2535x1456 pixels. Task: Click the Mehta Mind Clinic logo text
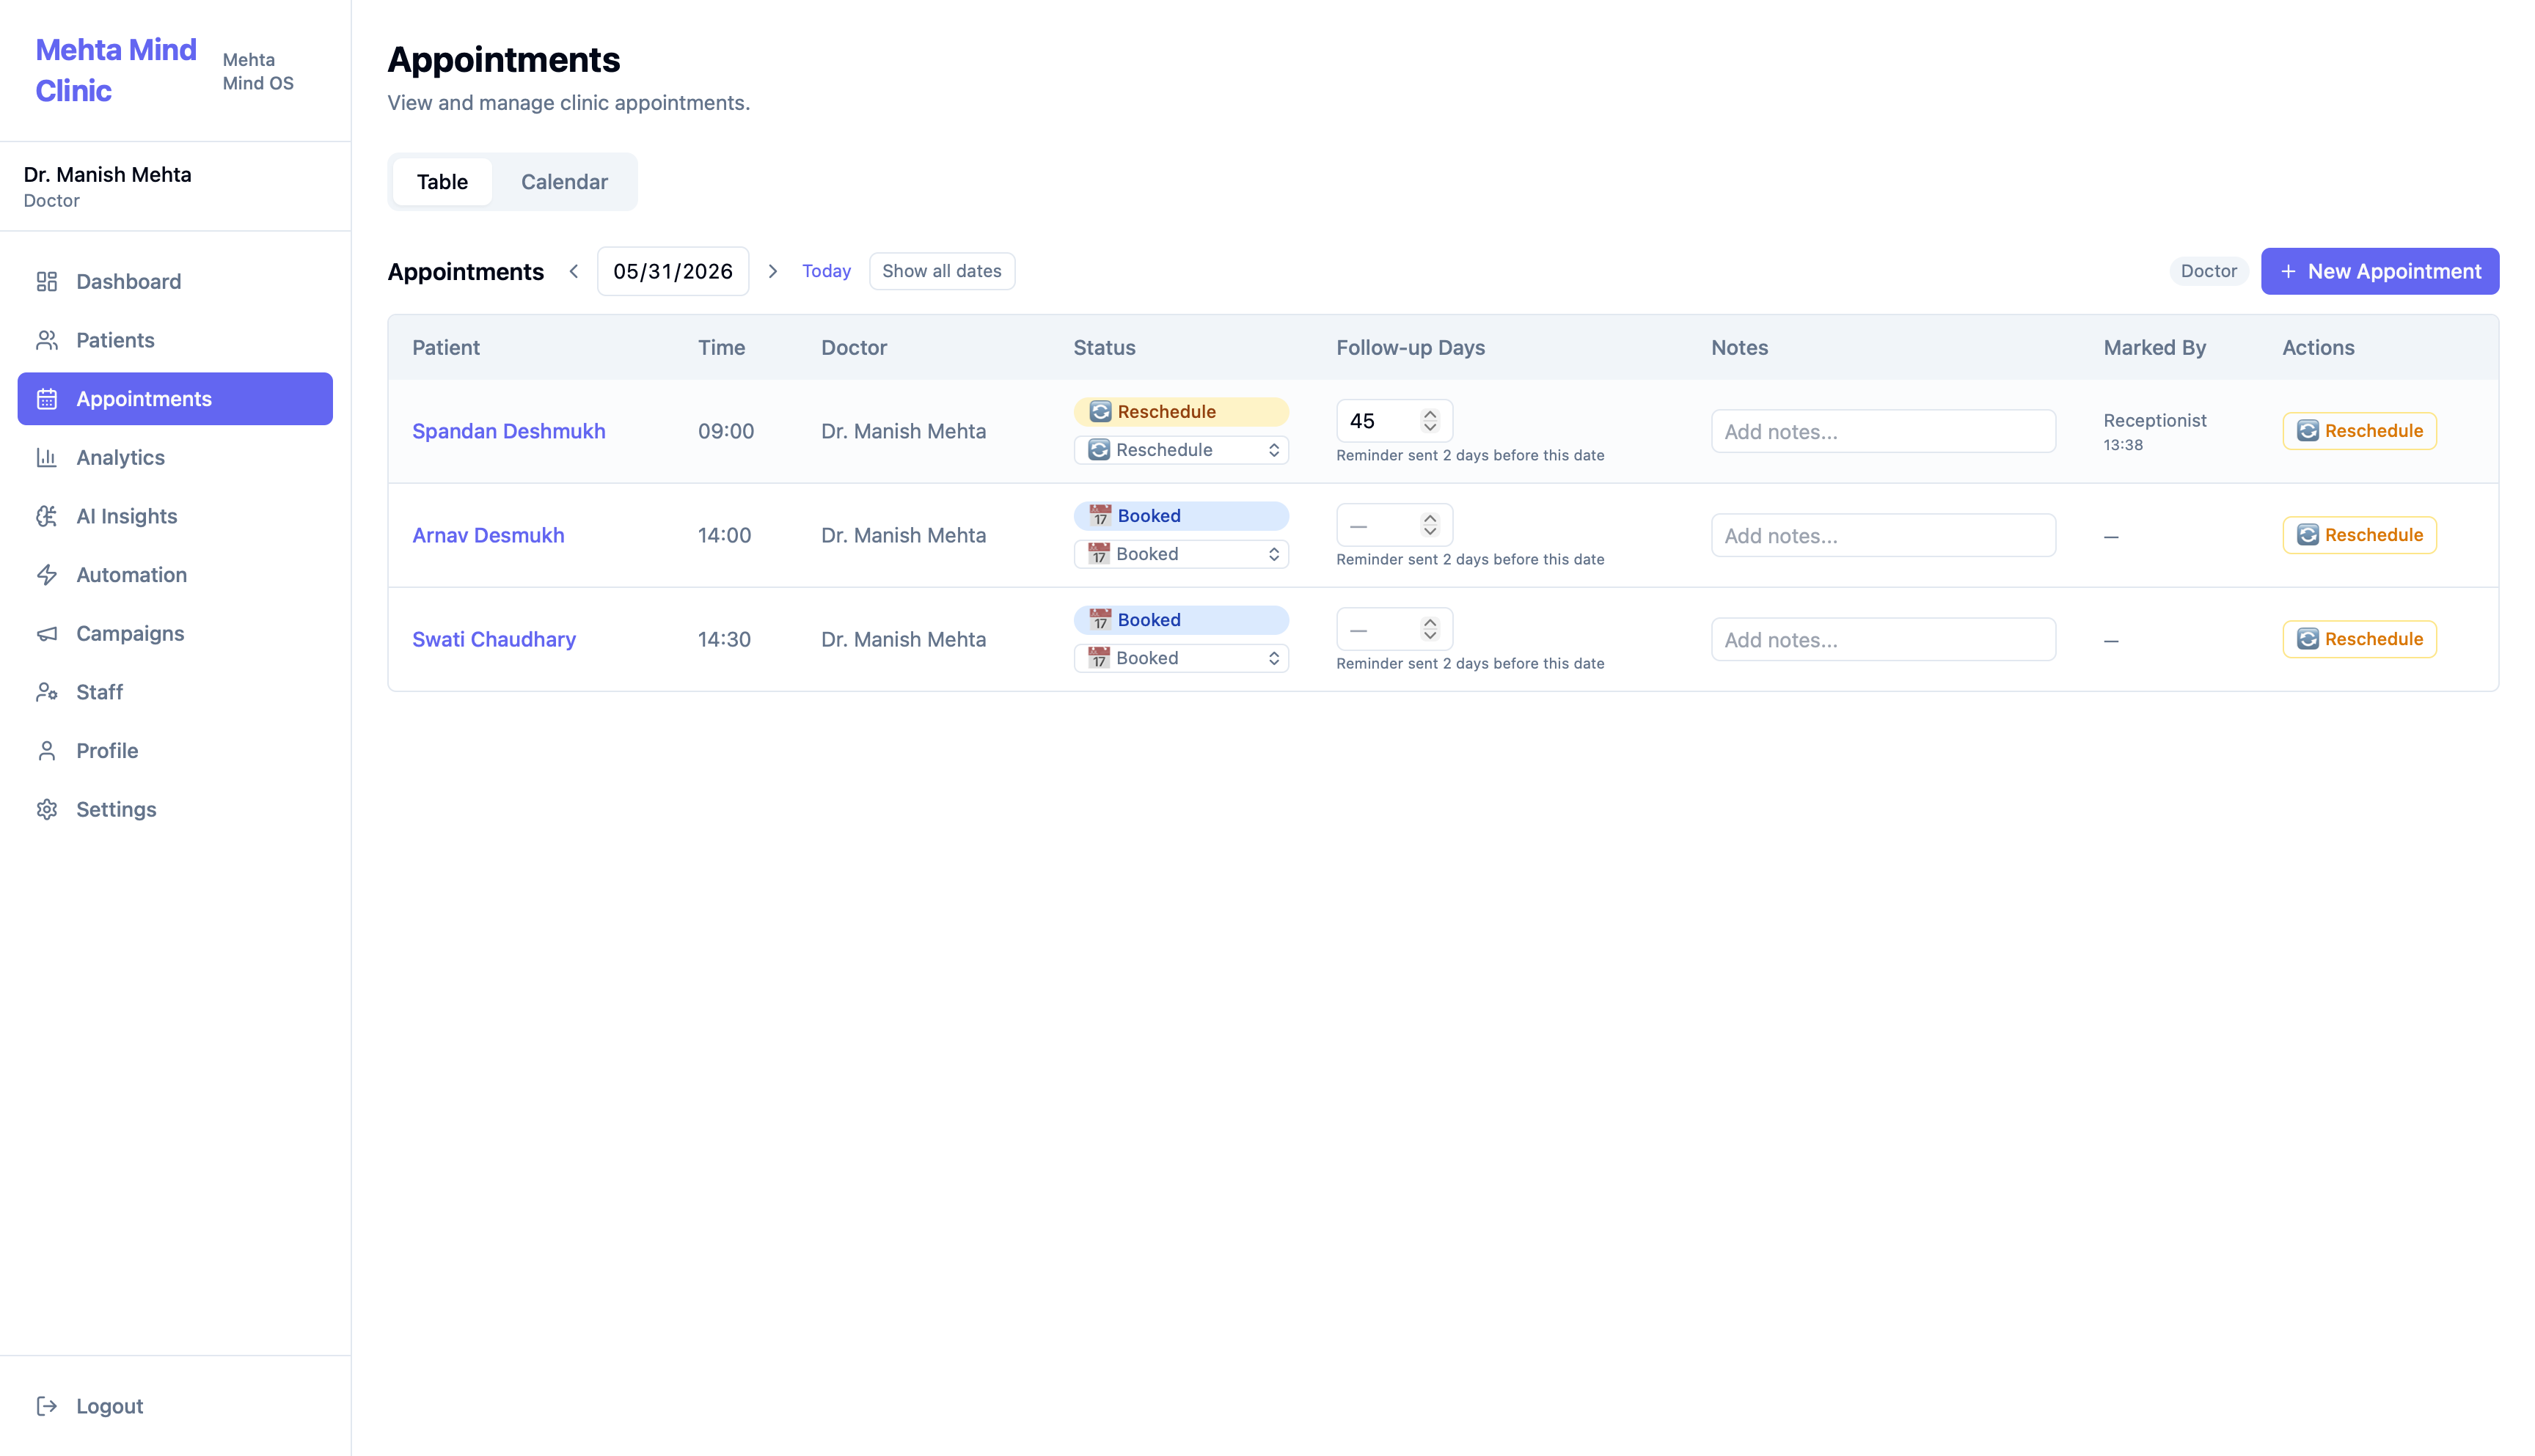116,70
